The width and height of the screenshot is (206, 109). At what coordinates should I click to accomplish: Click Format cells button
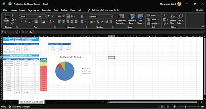coord(153,24)
